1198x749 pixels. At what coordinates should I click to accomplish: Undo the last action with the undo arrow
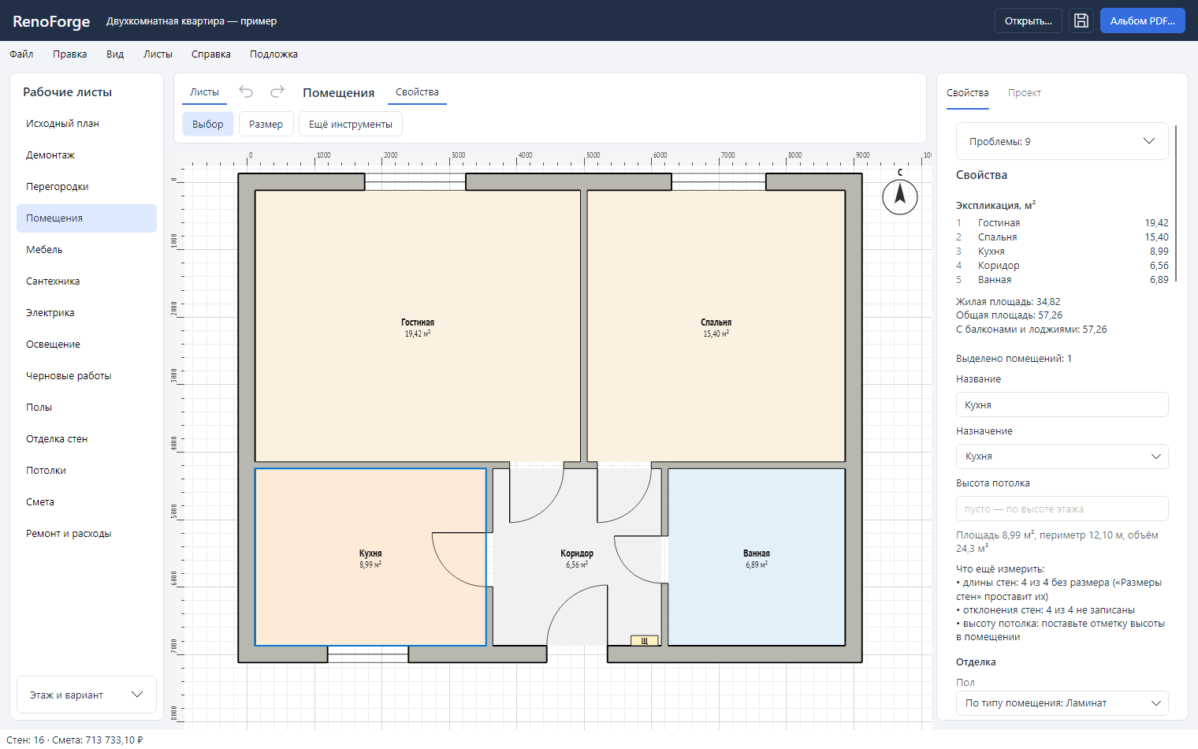(246, 92)
